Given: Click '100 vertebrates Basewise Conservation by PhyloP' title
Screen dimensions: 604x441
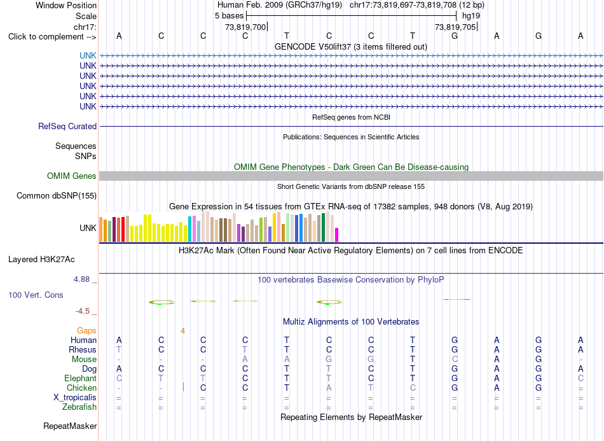Looking at the screenshot, I should click(x=350, y=279).
